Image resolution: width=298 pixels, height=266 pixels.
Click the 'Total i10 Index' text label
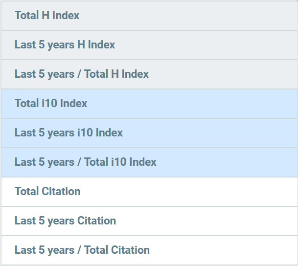click(x=51, y=104)
